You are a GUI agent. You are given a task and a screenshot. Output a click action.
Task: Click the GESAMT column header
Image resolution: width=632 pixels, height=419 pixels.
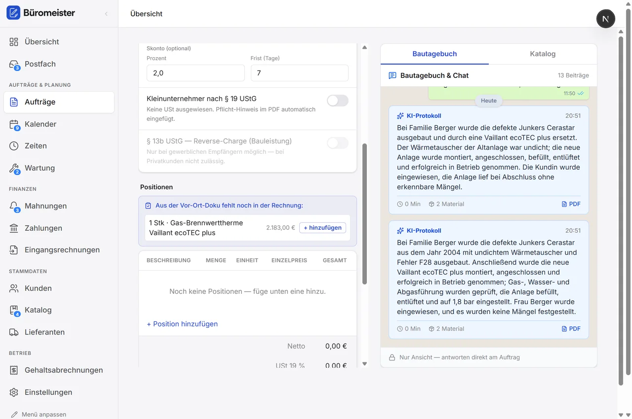click(335, 260)
